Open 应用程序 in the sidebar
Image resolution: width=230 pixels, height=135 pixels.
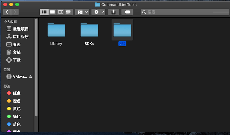[18, 37]
